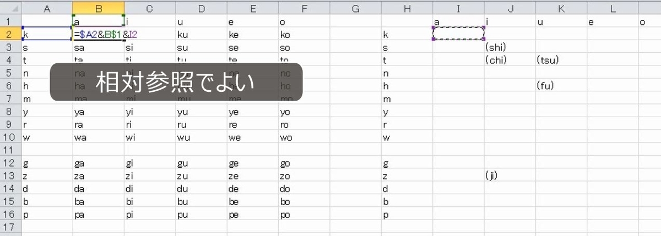Select column header L
Viewport: 661px width, 236px height.
tap(613, 8)
